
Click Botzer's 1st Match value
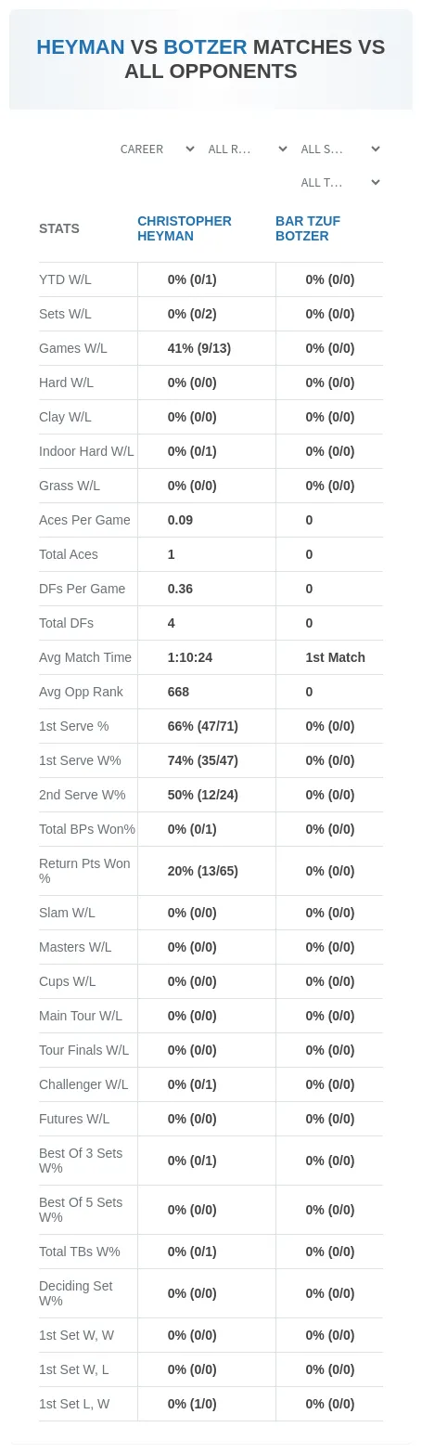click(336, 657)
